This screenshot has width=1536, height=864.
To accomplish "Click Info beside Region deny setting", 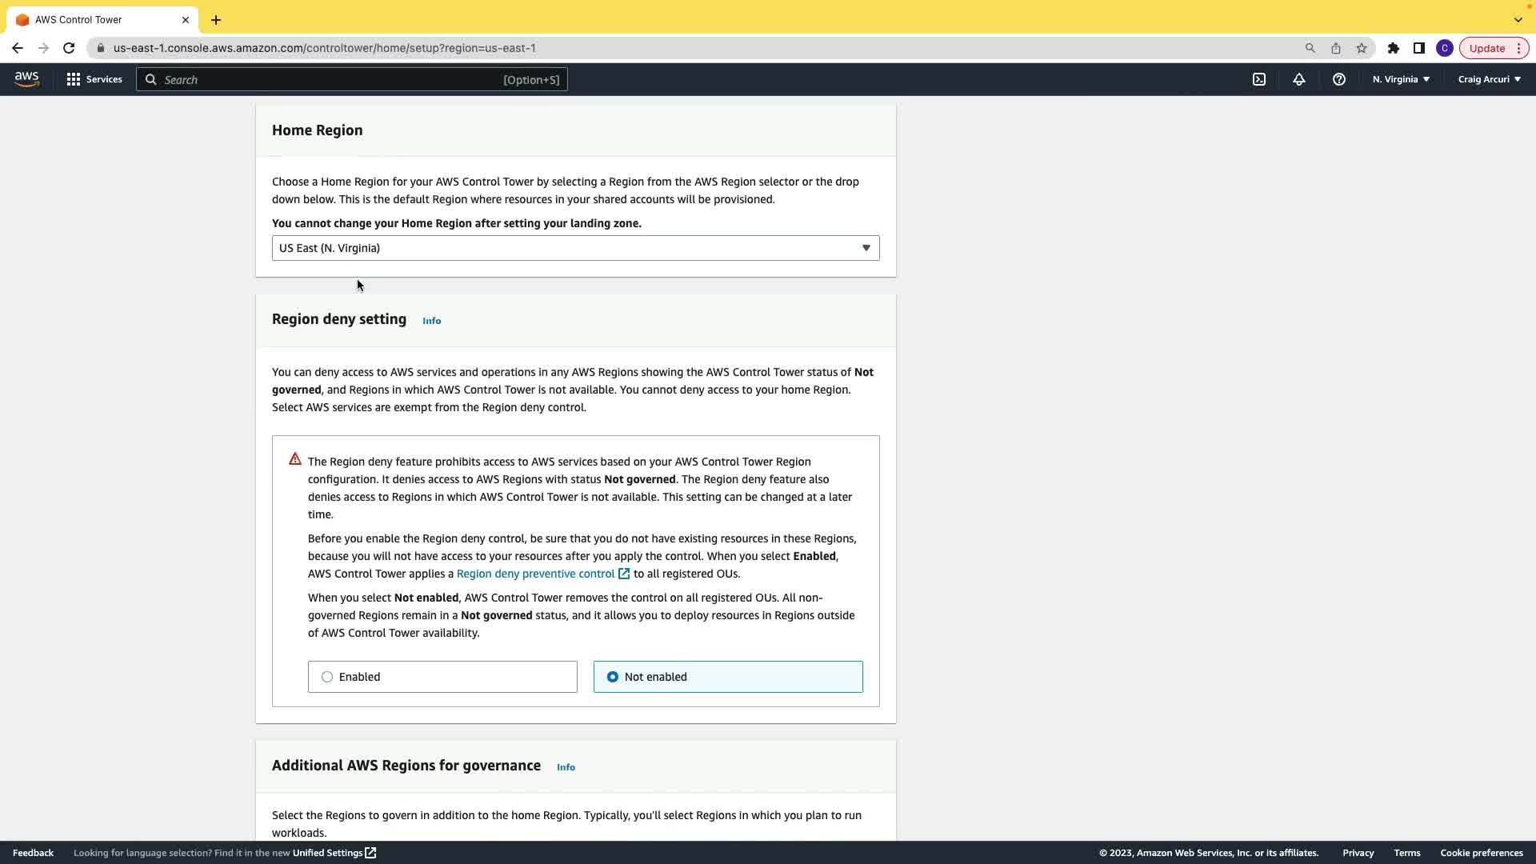I will tap(432, 321).
